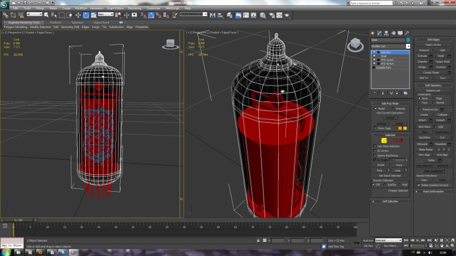Click the Chamfer button in Edit Edges

[x=422, y=61]
